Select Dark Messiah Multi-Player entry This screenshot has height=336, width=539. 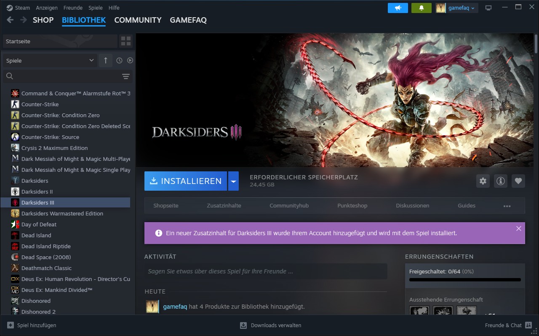pos(65,159)
